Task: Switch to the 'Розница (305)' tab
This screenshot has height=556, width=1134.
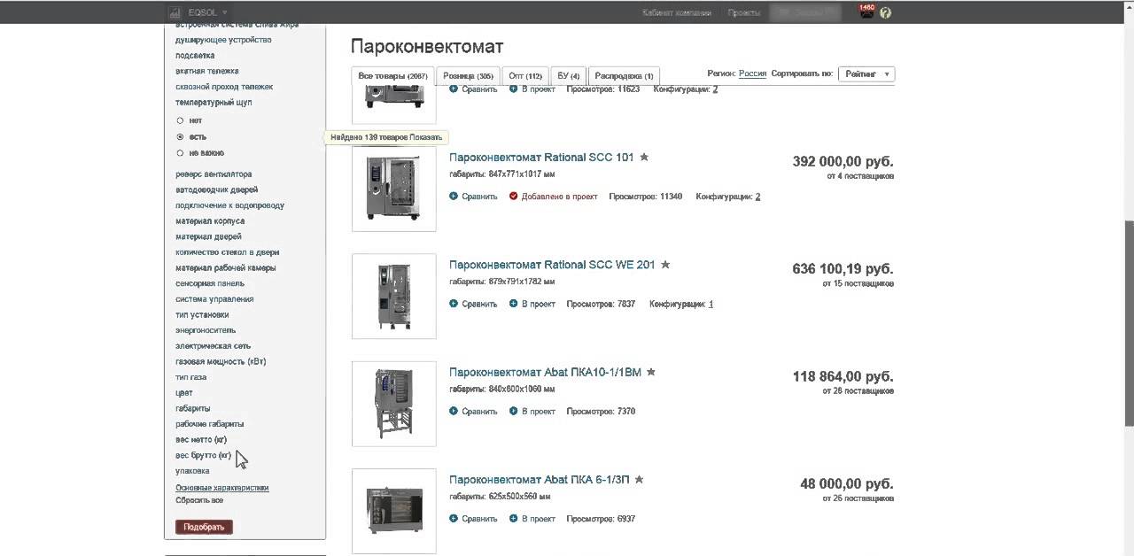Action: (469, 76)
